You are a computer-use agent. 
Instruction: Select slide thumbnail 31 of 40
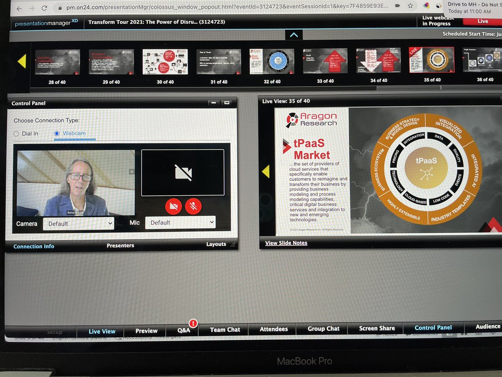click(219, 62)
